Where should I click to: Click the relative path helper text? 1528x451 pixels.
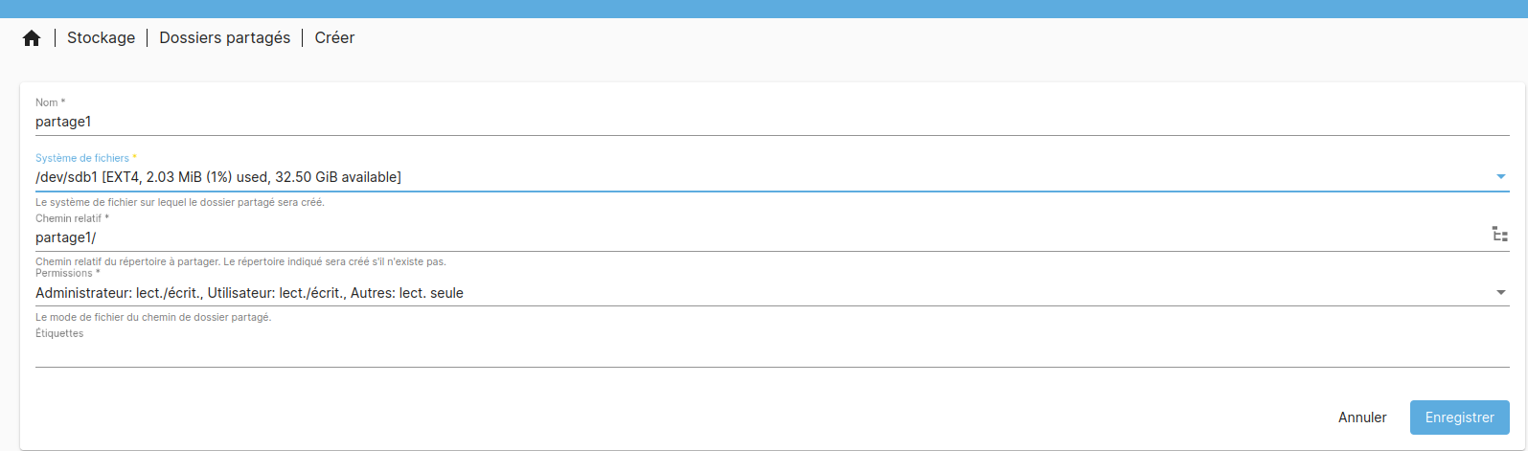[x=240, y=261]
